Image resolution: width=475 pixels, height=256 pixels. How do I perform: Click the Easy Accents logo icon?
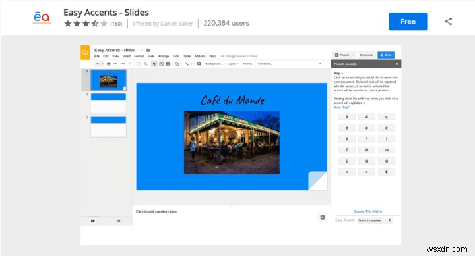point(42,18)
